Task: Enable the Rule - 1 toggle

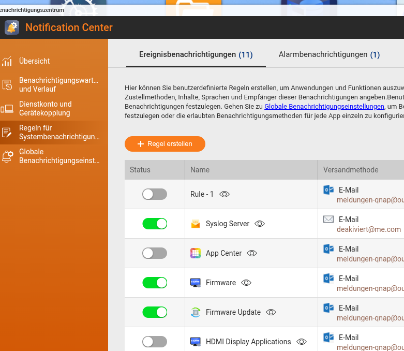Action: (x=155, y=194)
